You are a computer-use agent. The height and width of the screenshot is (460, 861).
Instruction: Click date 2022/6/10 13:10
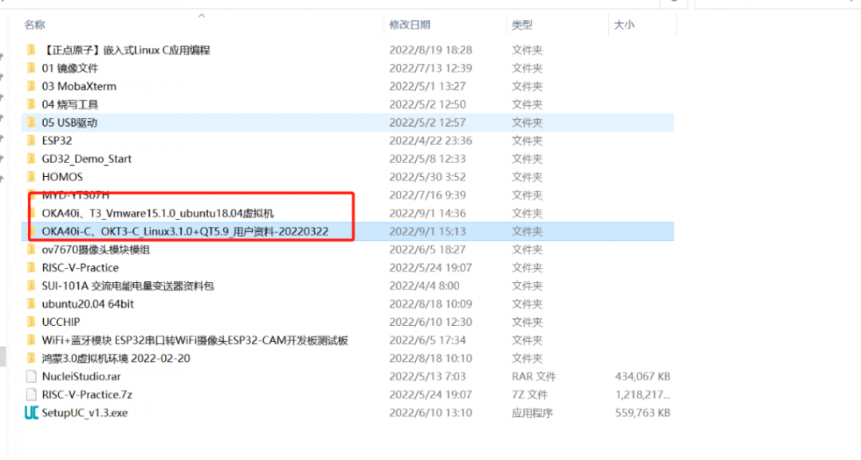[431, 413]
